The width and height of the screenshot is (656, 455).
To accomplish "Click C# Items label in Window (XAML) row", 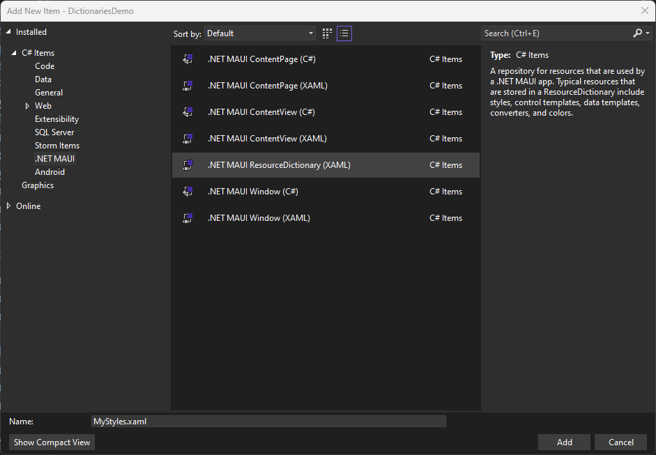I will tap(446, 218).
